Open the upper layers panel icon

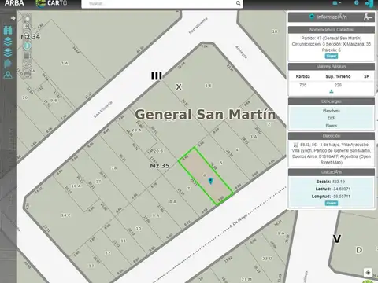8,42
